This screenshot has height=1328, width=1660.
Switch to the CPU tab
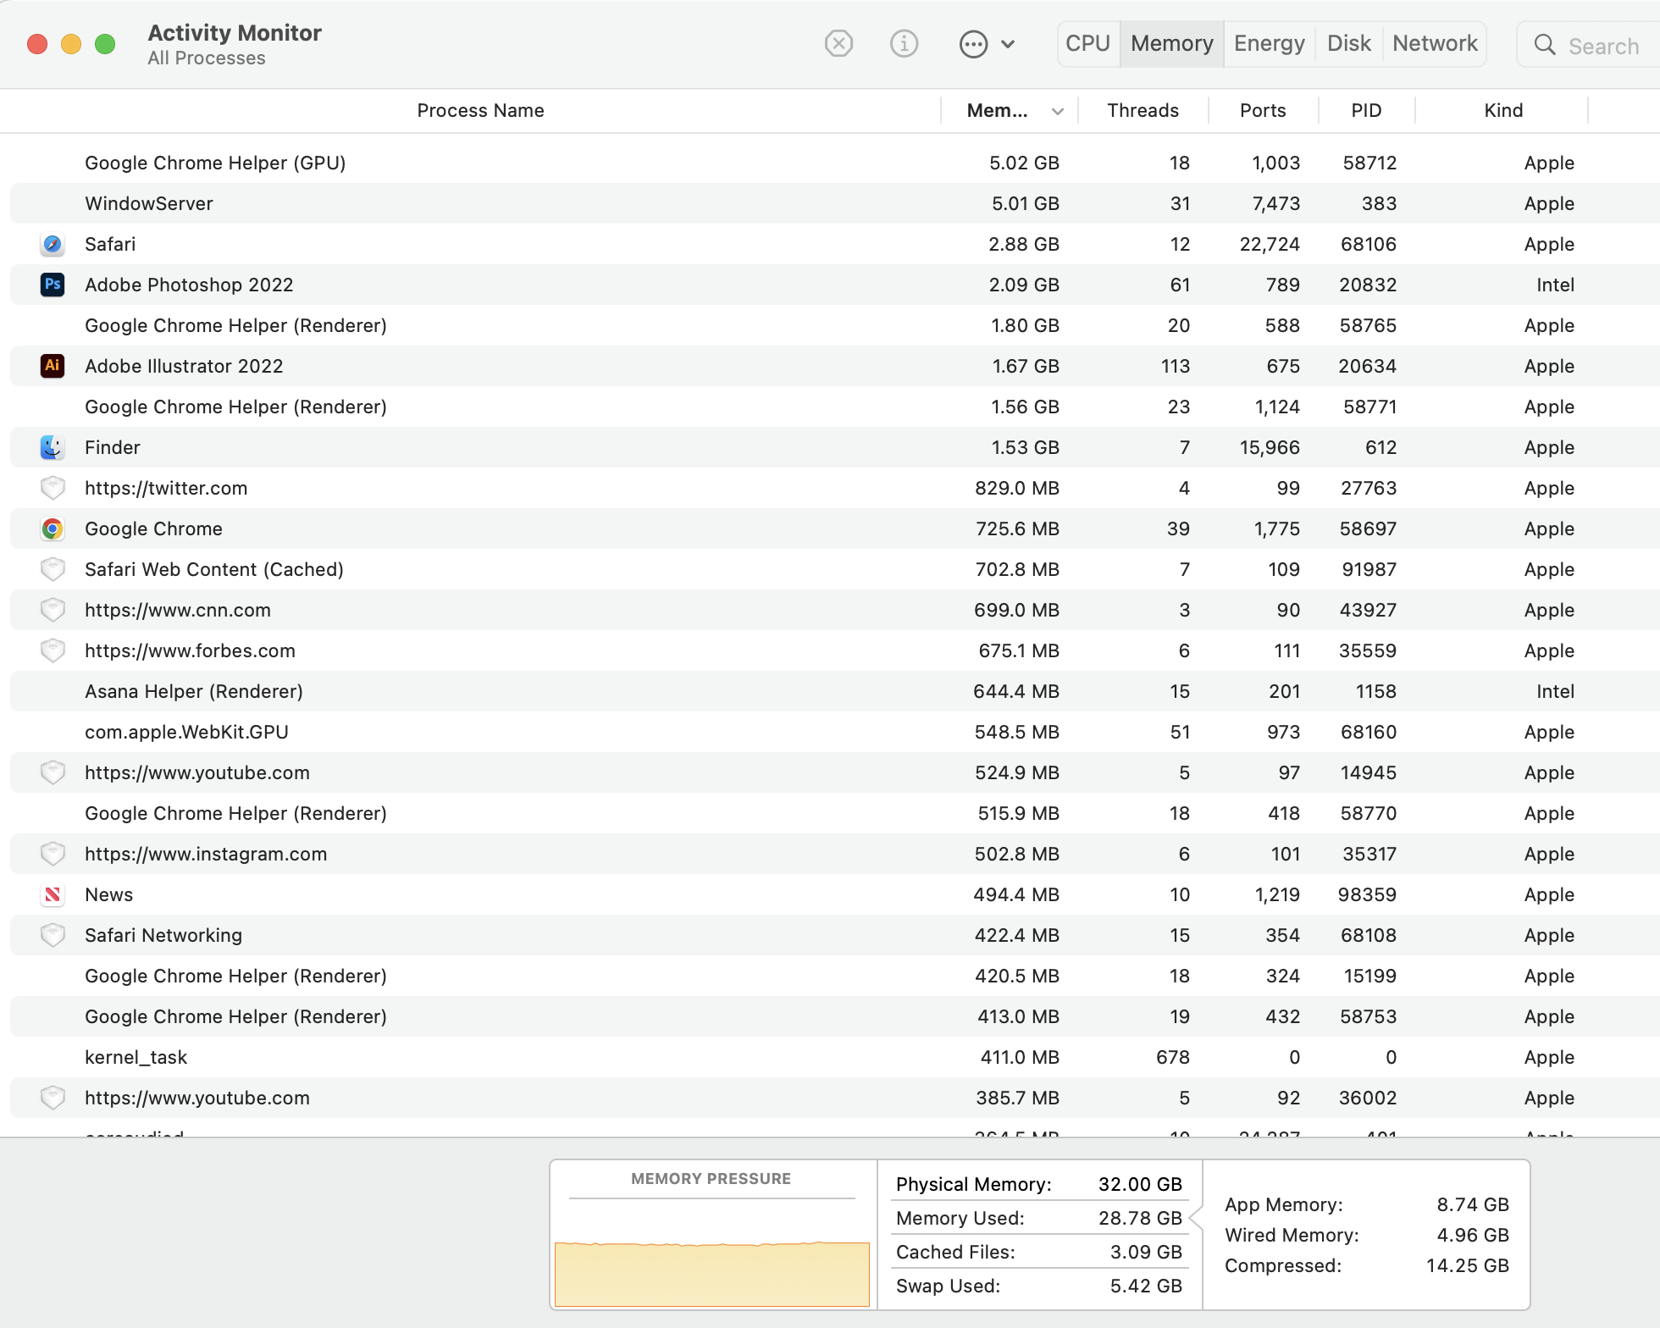tap(1087, 44)
